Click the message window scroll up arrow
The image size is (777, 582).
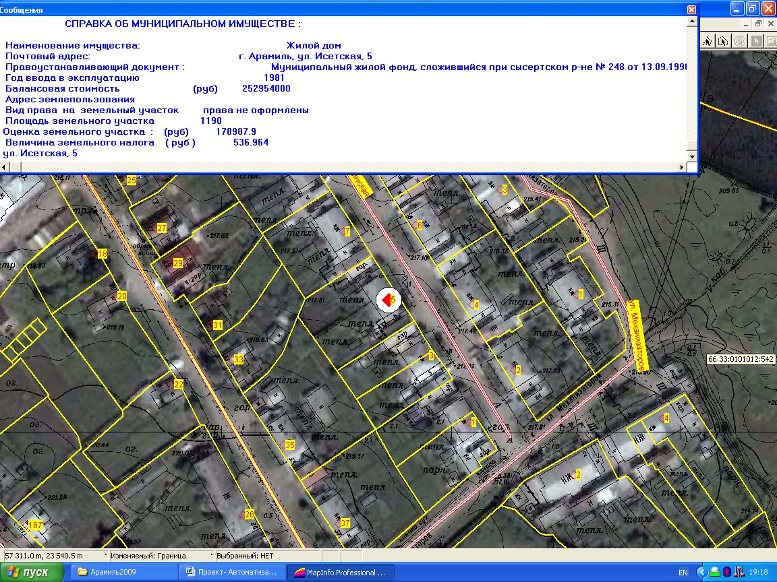coord(692,22)
